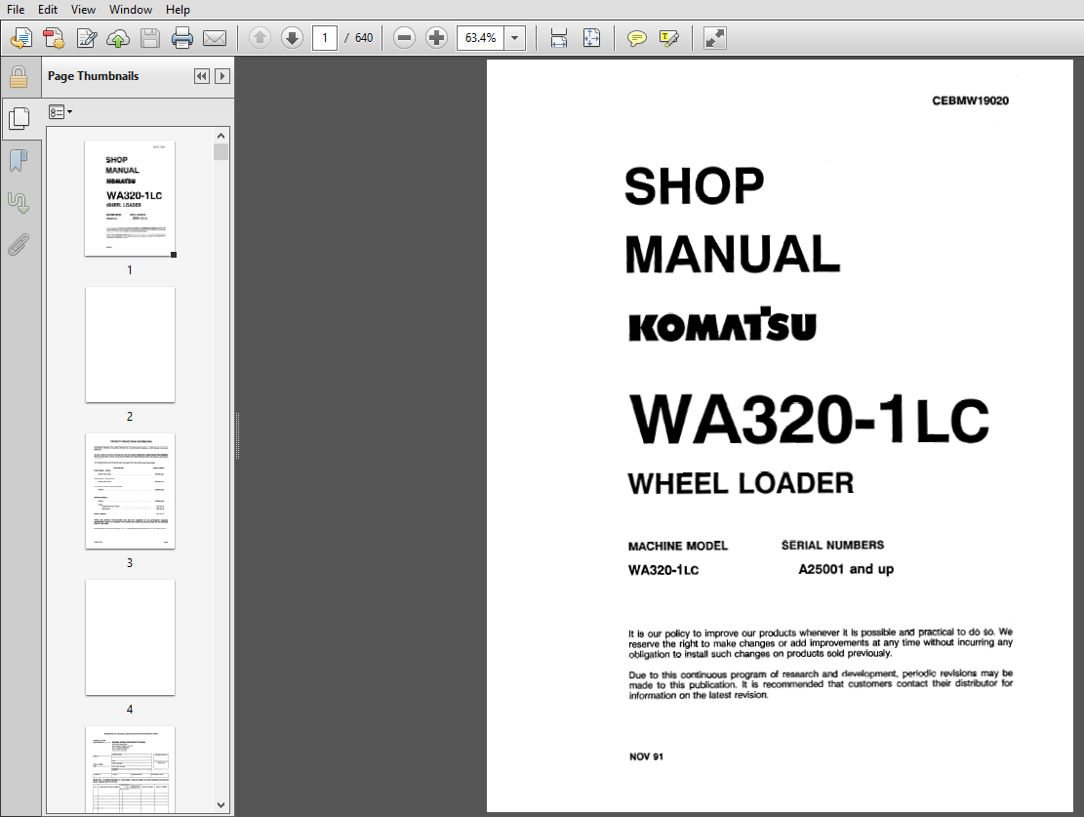The image size is (1084, 817).
Task: Click the security lock sidebar icon
Action: [x=19, y=77]
